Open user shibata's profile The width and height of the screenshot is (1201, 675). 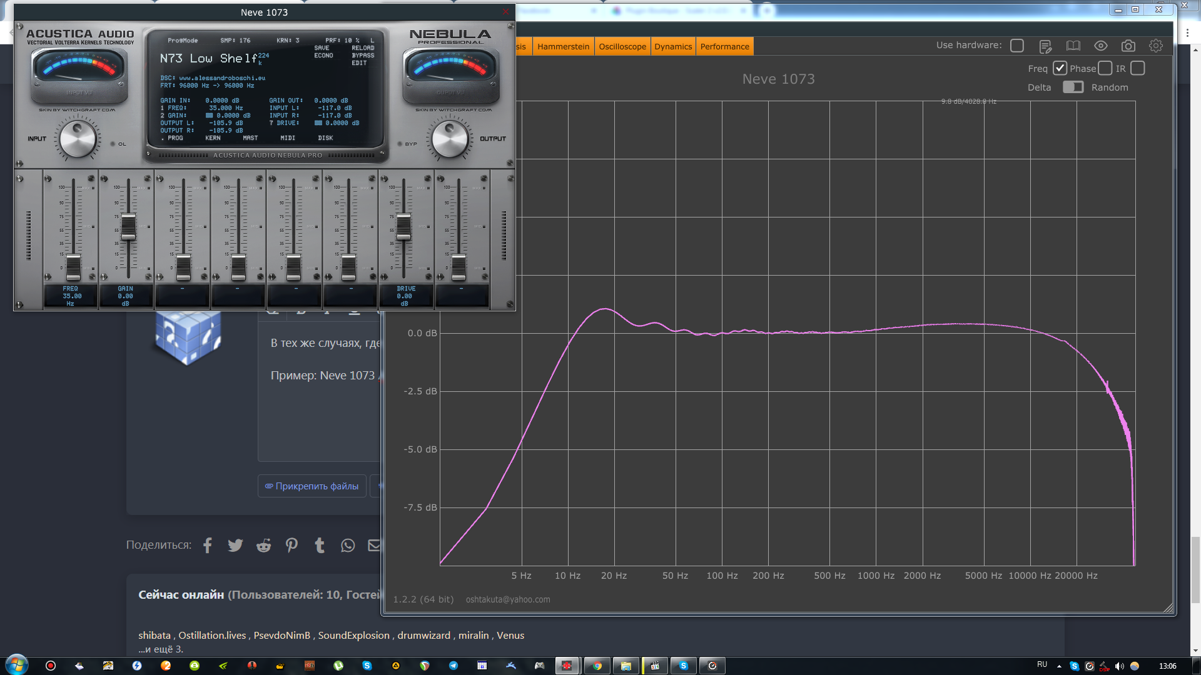click(x=155, y=635)
